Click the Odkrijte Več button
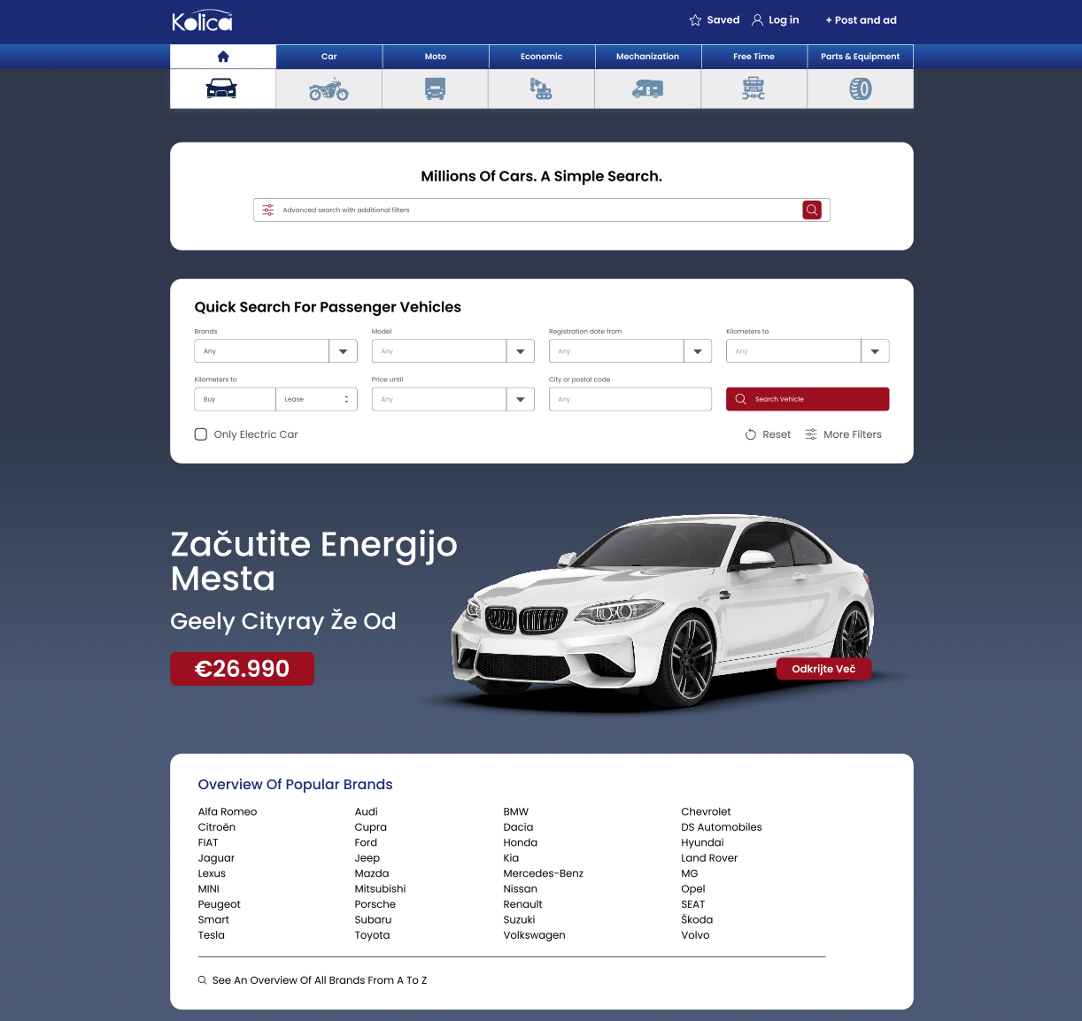The height and width of the screenshot is (1021, 1082). 823,669
